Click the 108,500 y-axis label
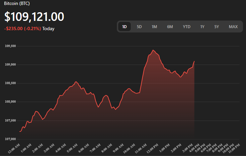The image size is (246, 156). [10, 83]
